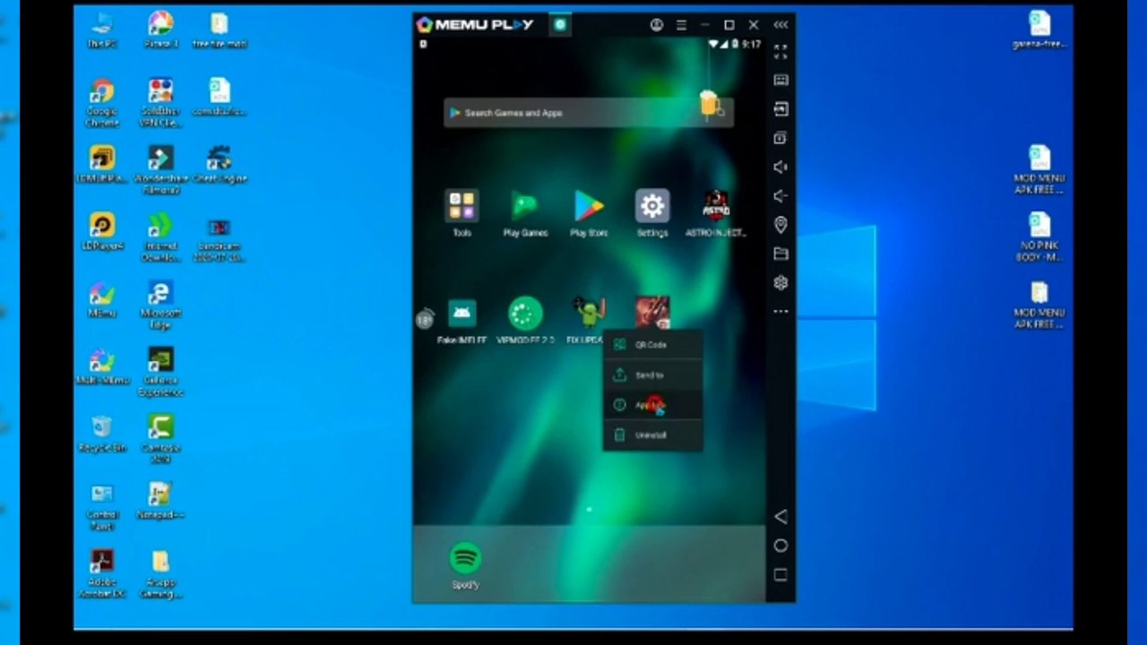Screen dimensions: 1147x645
Task: Open the shared folder icon in sidebar
Action: [780, 254]
